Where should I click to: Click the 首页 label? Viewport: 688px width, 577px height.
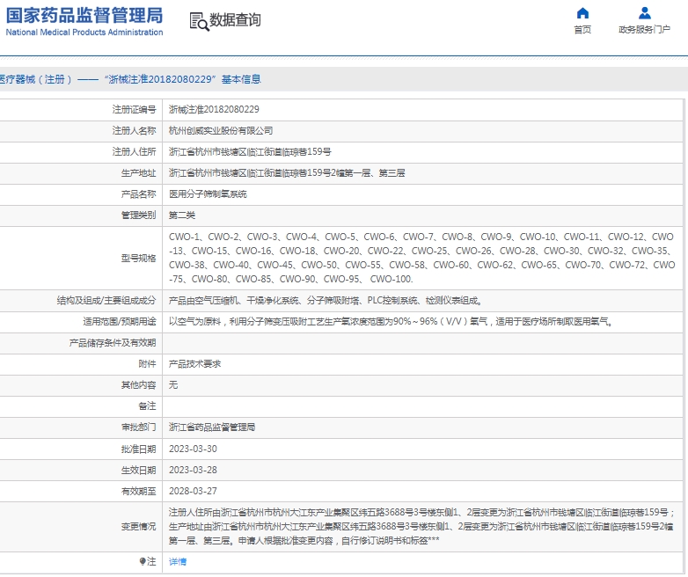click(x=582, y=29)
